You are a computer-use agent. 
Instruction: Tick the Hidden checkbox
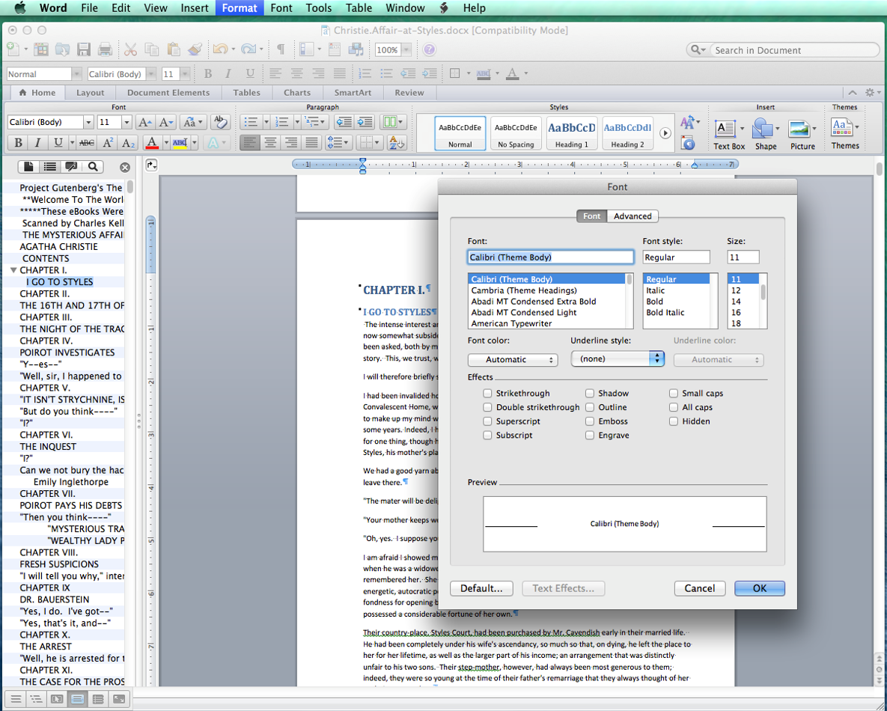(674, 421)
